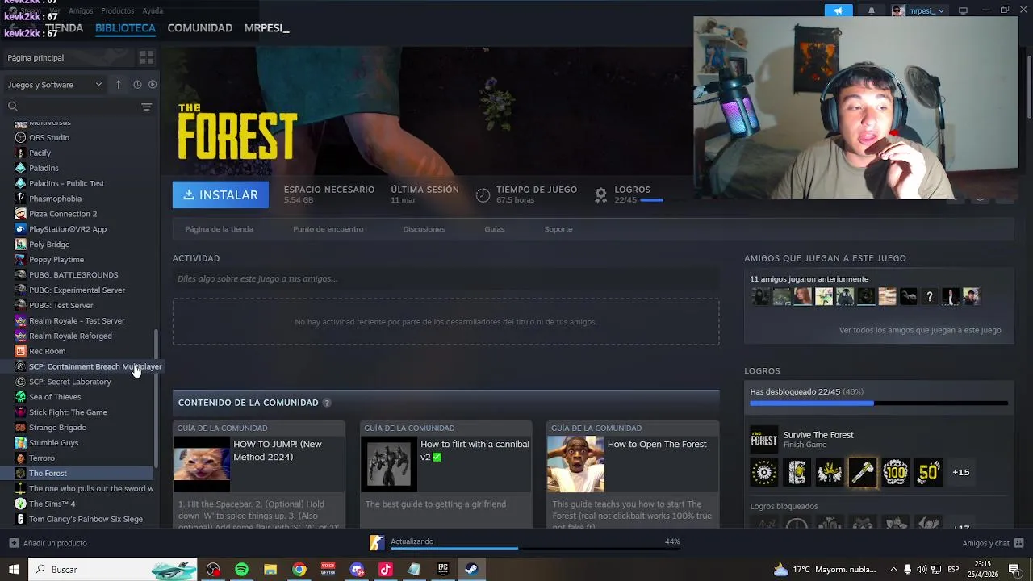This screenshot has height=581, width=1033.
Task: Click the highlighted axe achievement icon
Action: pyautogui.click(x=862, y=472)
